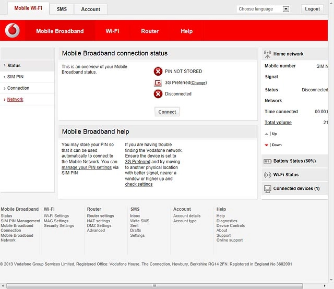Viewport: 334px width, 289px height.
Task: Switch to the SMS tab
Action: click(62, 9)
